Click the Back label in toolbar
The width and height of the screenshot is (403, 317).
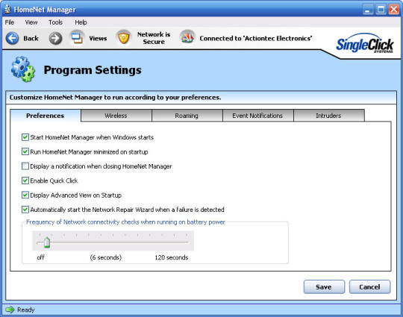pos(31,39)
